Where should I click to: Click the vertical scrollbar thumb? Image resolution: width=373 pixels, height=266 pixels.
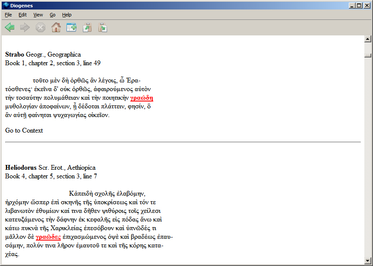(x=368, y=55)
